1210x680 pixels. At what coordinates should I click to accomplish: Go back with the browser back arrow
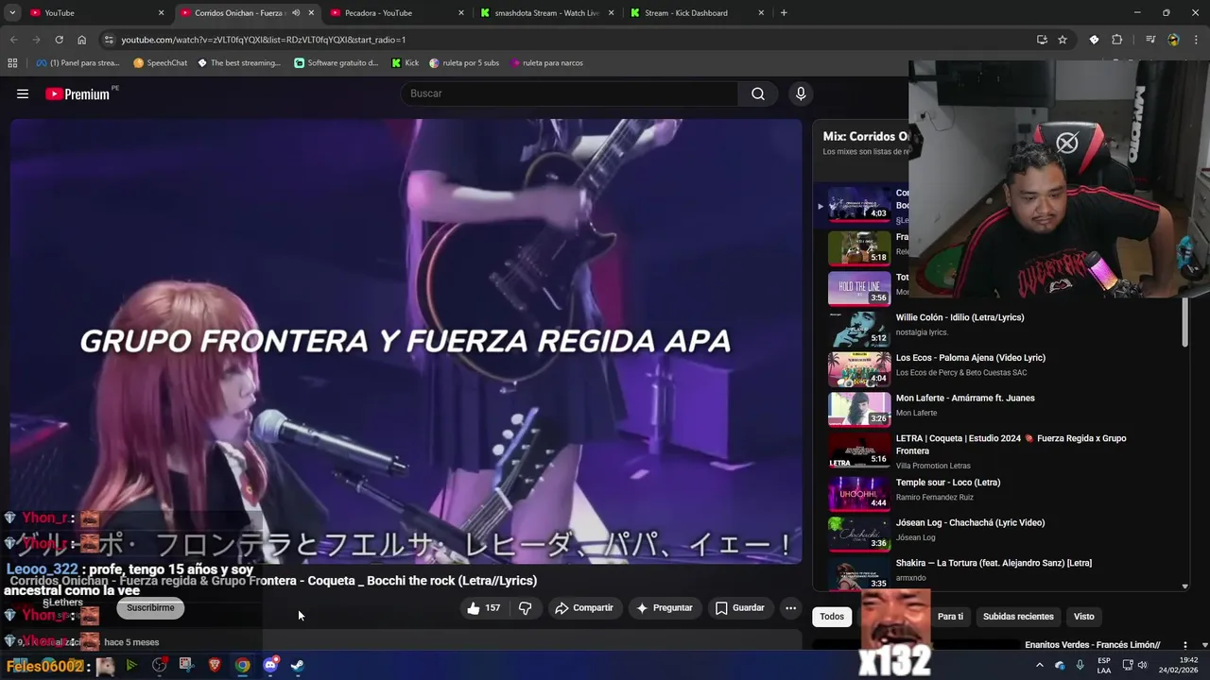click(13, 40)
